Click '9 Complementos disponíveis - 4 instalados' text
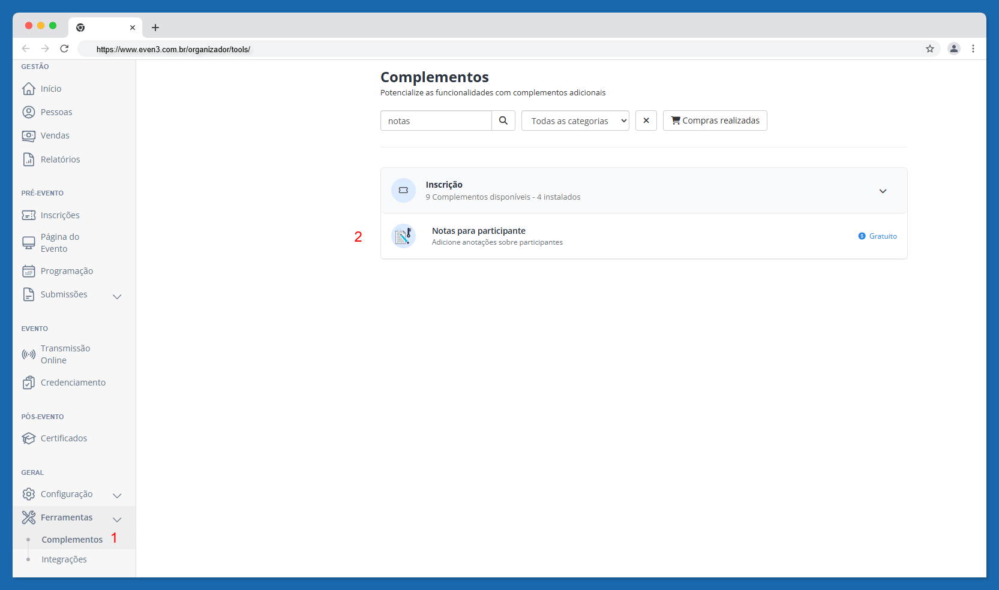Screen dimensions: 999x590 pyautogui.click(x=503, y=197)
